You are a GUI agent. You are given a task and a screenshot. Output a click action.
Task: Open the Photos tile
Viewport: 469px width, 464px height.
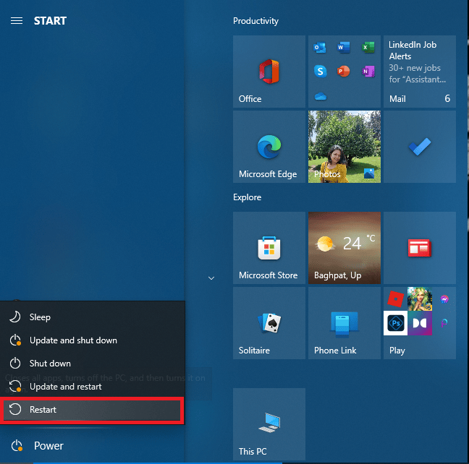345,147
